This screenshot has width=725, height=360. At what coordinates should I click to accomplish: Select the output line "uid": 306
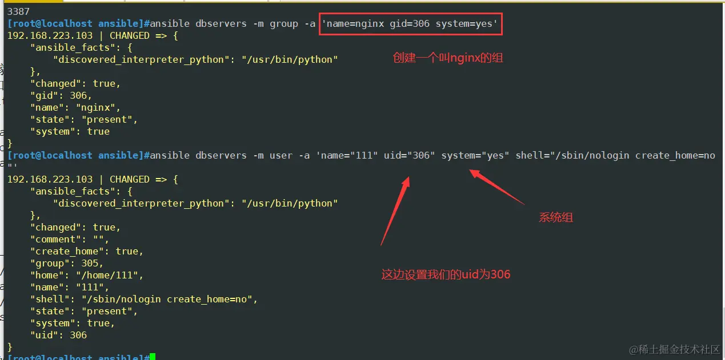click(x=58, y=335)
